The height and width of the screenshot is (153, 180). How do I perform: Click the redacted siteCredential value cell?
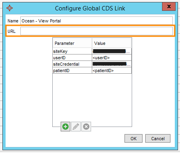tap(112, 64)
